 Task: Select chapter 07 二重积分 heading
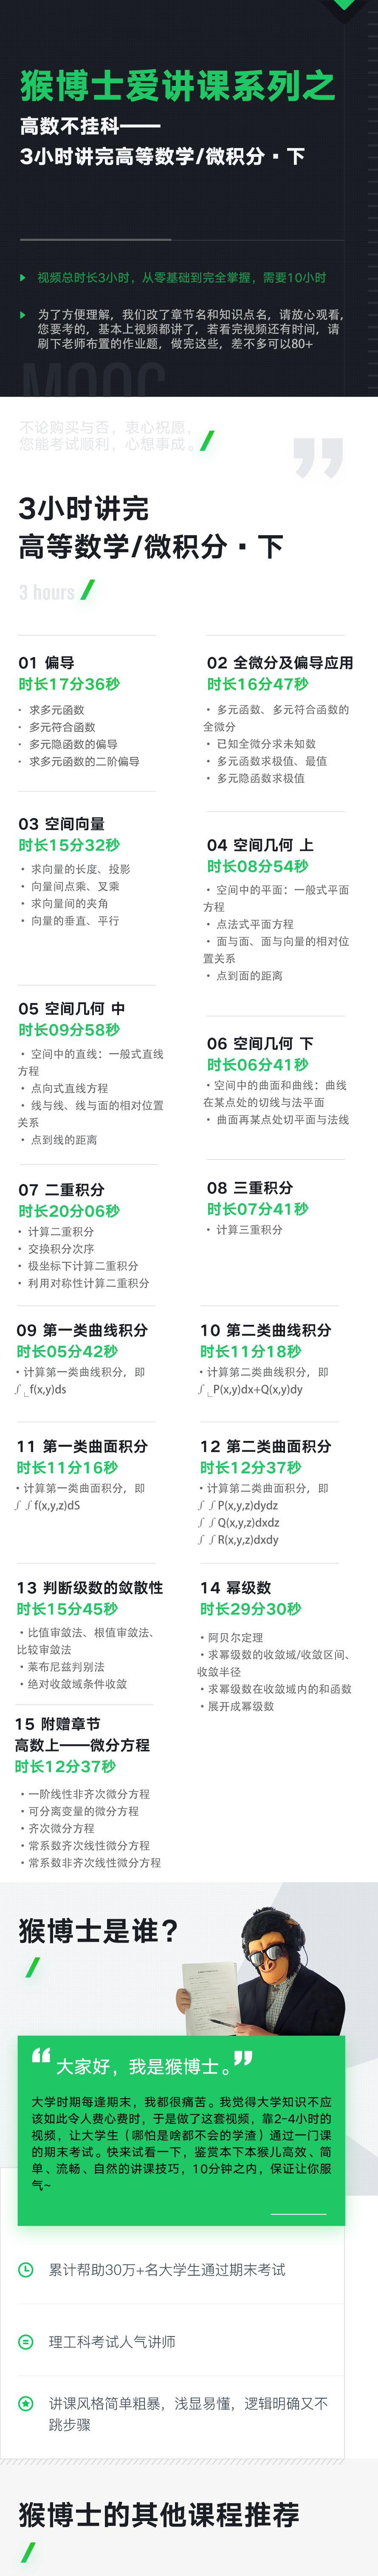[x=62, y=1189]
